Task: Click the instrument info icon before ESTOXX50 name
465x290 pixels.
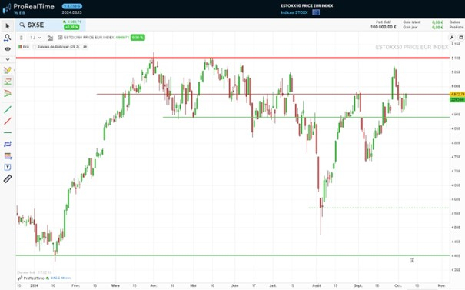Action: tap(60, 38)
